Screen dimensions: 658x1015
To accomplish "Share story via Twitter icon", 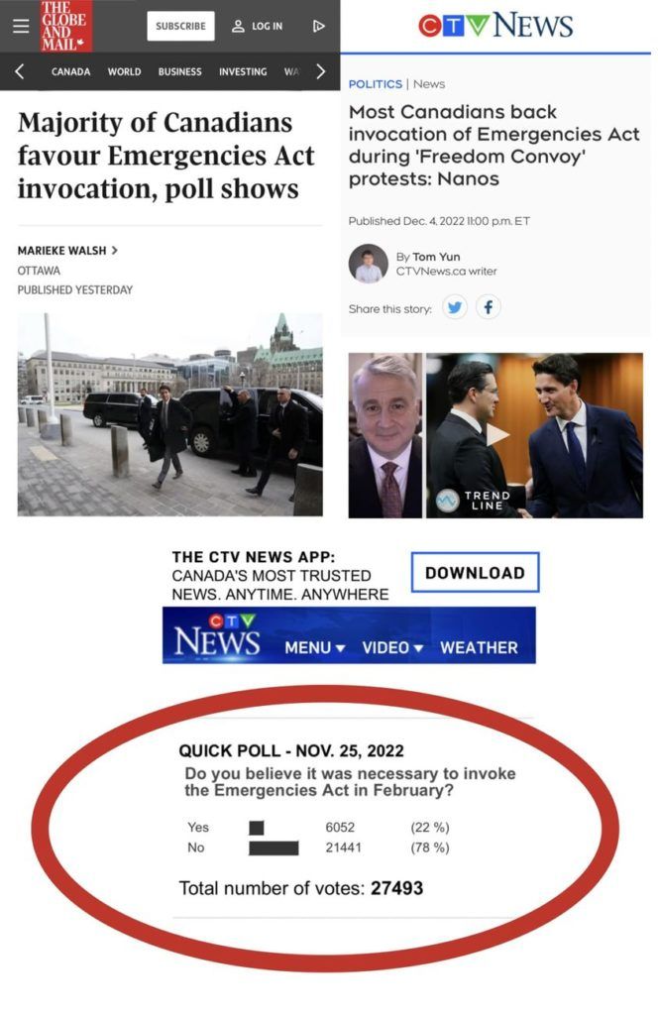I will pyautogui.click(x=455, y=307).
